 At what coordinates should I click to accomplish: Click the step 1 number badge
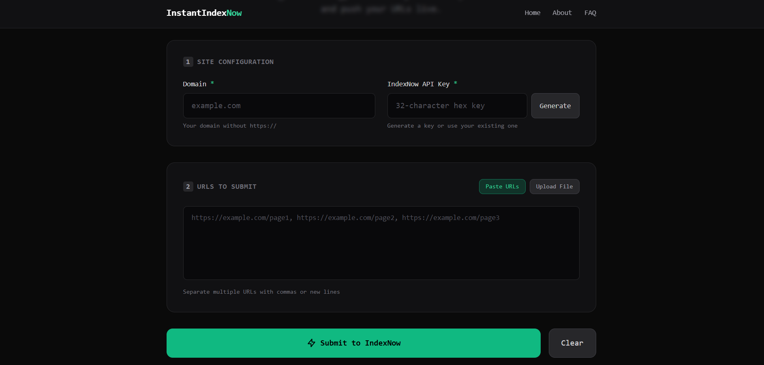click(x=188, y=62)
